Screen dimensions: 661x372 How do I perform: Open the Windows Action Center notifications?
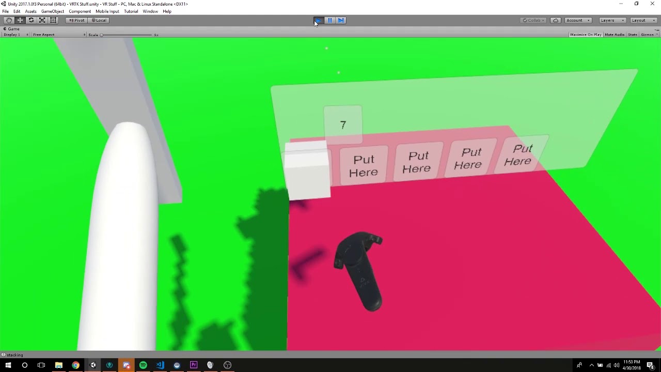[x=651, y=365]
